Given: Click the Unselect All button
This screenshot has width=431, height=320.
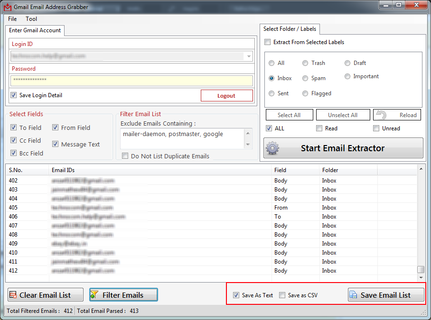Looking at the screenshot, I should pyautogui.click(x=343, y=115).
